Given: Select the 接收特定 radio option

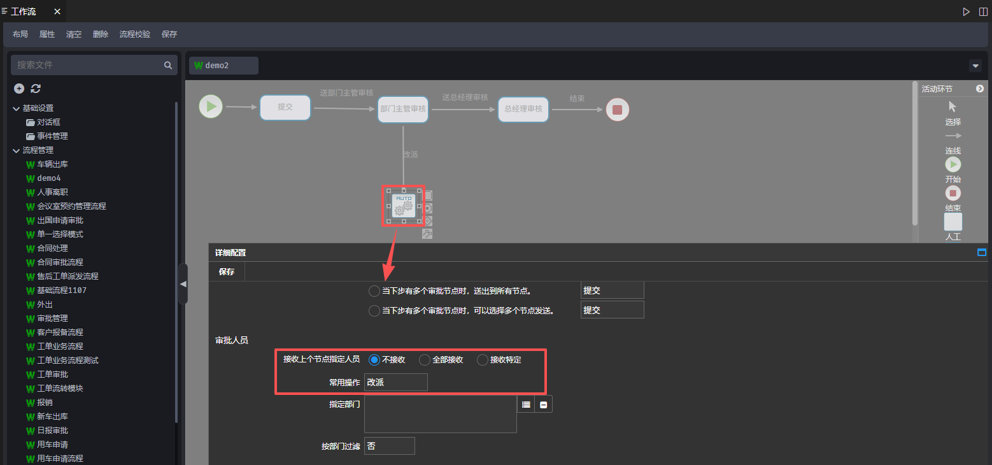Looking at the screenshot, I should click(483, 360).
